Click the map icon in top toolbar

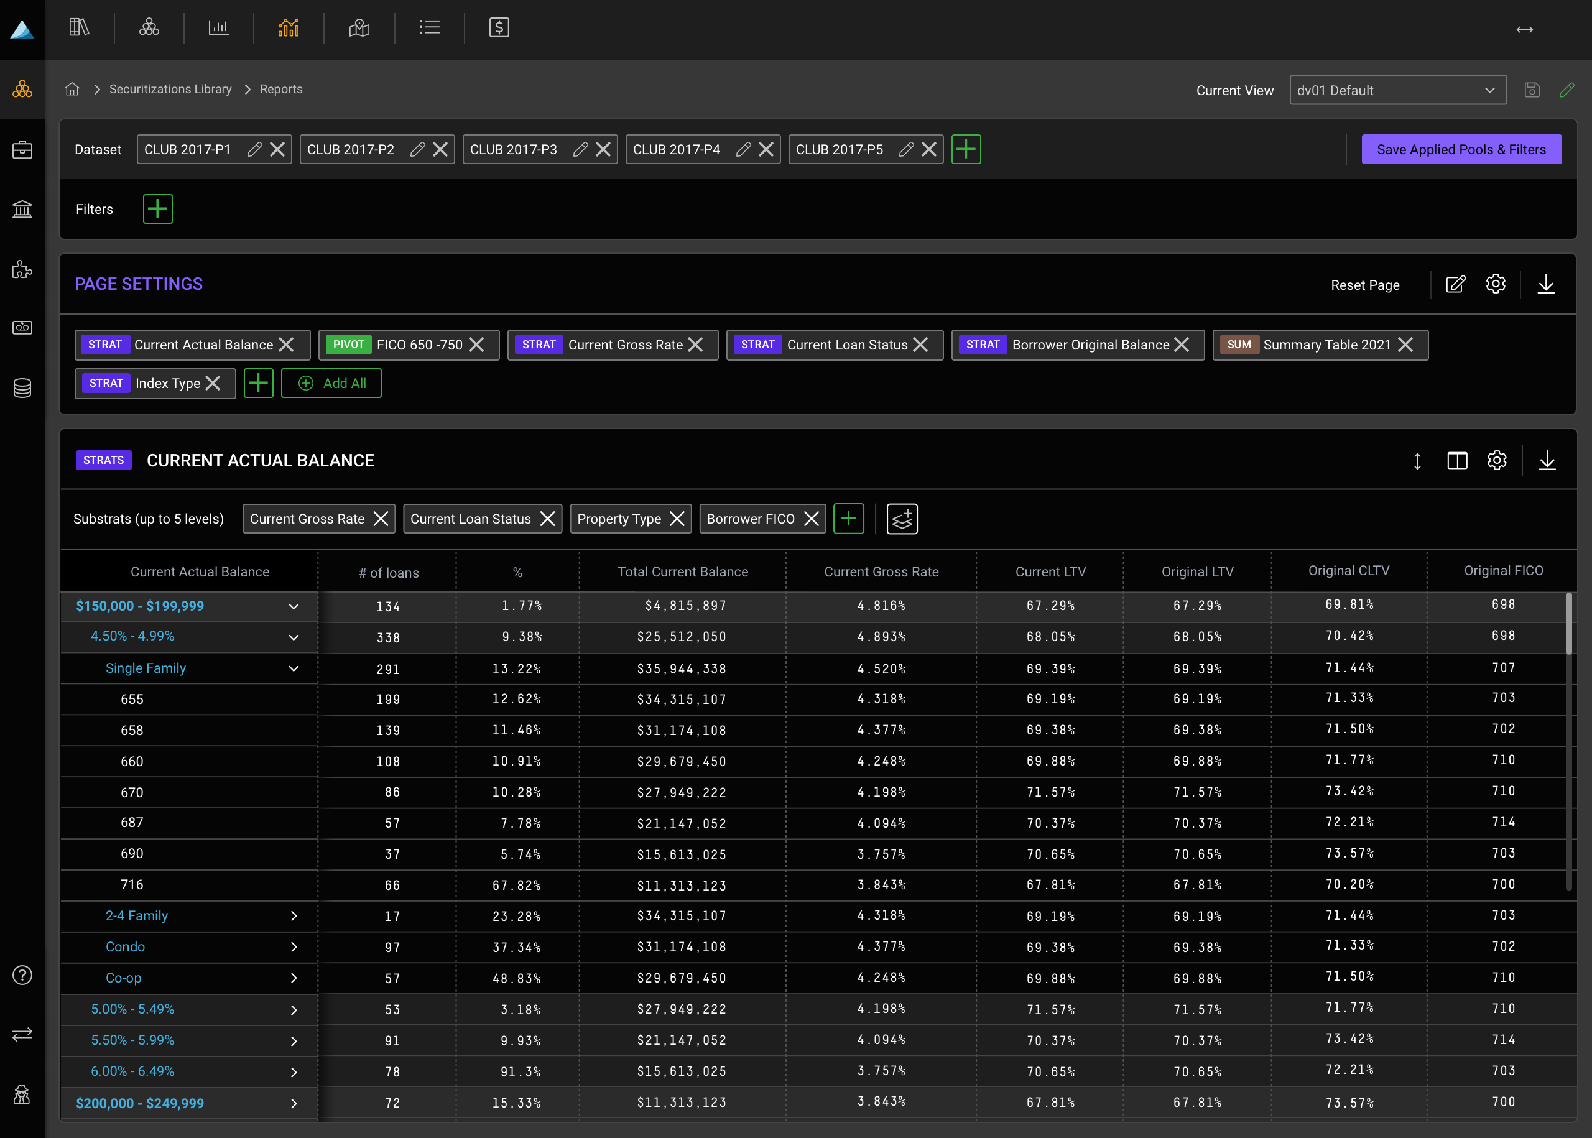(x=359, y=28)
